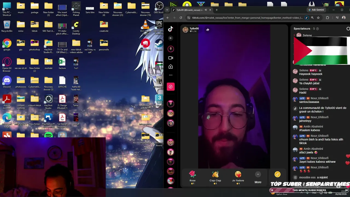Open the Fishing Planet shortcut
The width and height of the screenshot is (350, 197).
pyautogui.click(x=76, y=9)
